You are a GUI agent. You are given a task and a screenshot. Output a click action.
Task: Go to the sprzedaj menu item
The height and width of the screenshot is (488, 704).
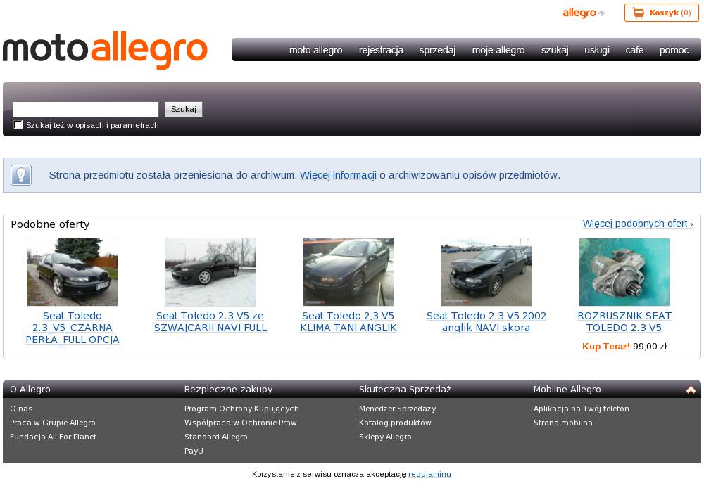pyautogui.click(x=437, y=50)
